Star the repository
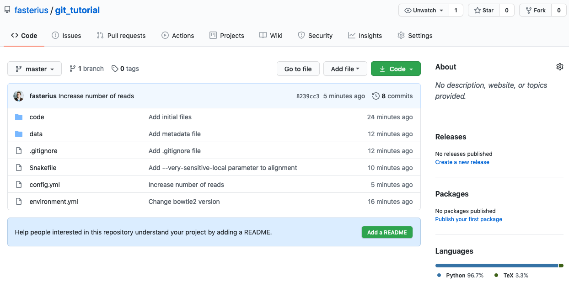 tap(483, 11)
